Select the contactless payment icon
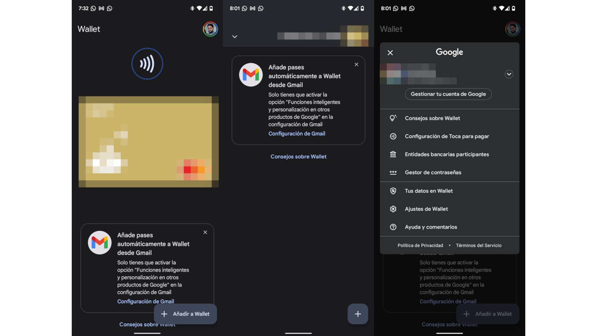 (147, 64)
